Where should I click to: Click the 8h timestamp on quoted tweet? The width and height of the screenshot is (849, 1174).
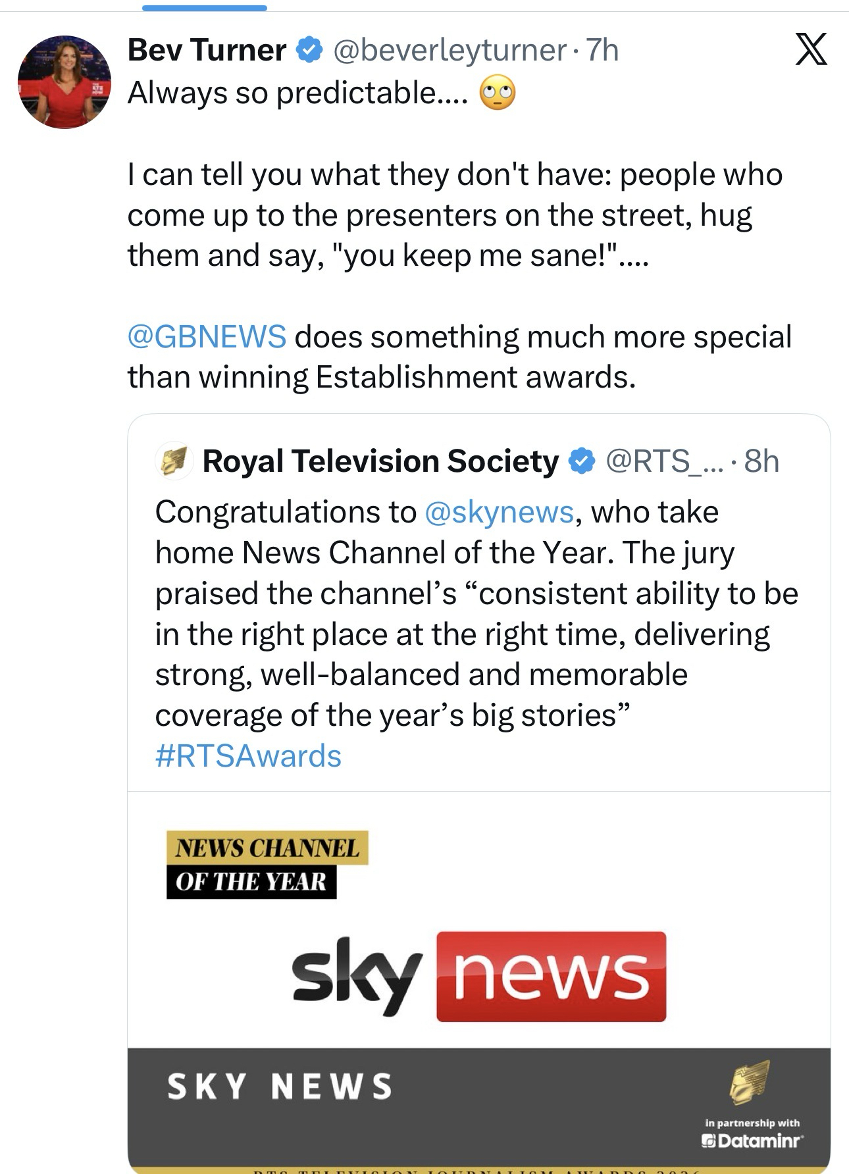tap(761, 461)
